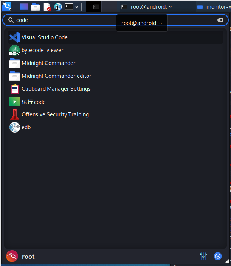Expand the terminal launcher dropdown arrow
The height and width of the screenshot is (266, 231).
pyautogui.click(x=77, y=7)
